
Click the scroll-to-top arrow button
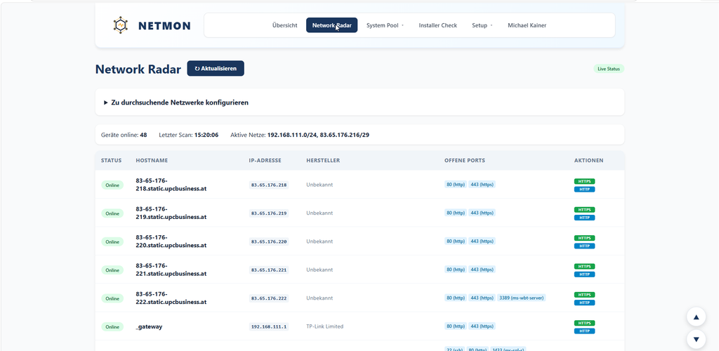[696, 317]
